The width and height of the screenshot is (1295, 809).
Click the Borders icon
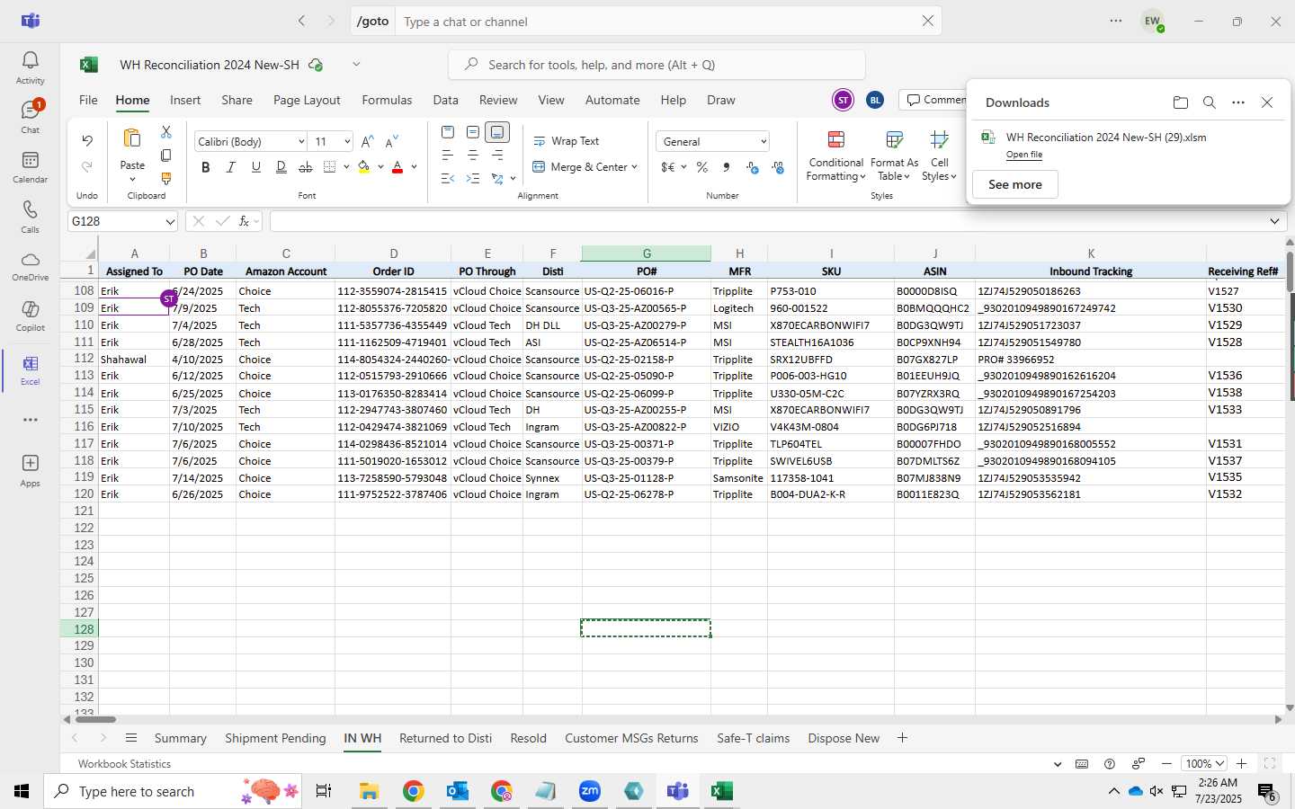point(330,167)
